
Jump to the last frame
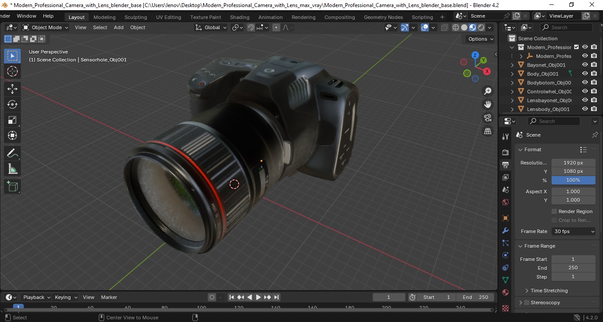pos(276,297)
